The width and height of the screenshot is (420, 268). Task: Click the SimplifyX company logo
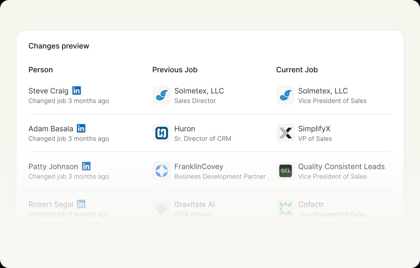[x=285, y=133]
